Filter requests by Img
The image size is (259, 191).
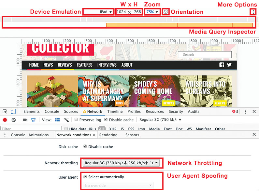142,129
